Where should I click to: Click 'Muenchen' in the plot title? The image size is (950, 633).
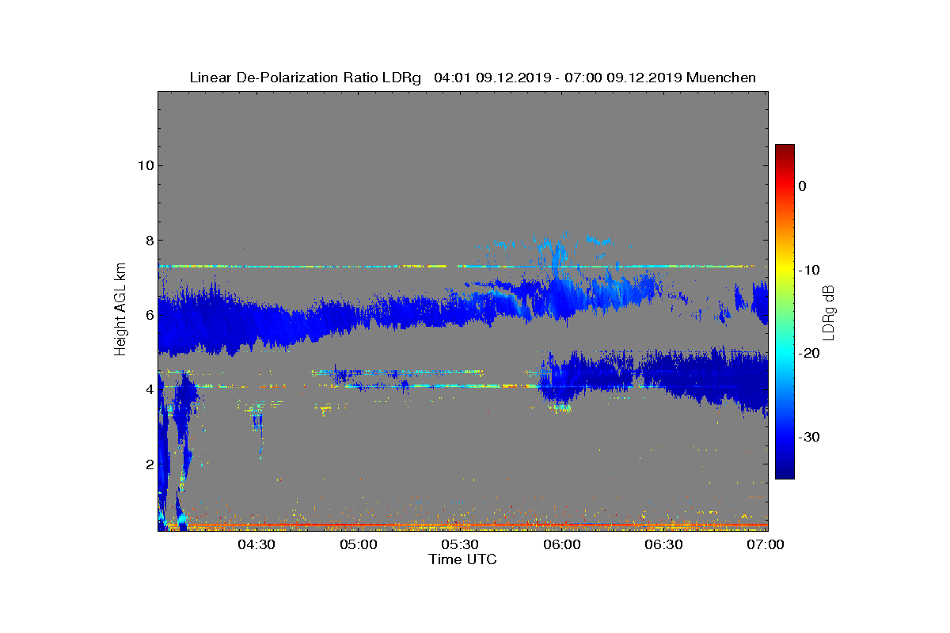(x=721, y=78)
